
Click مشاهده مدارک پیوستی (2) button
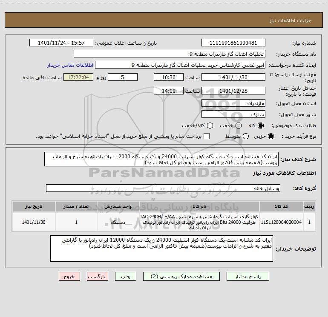coord(181,277)
